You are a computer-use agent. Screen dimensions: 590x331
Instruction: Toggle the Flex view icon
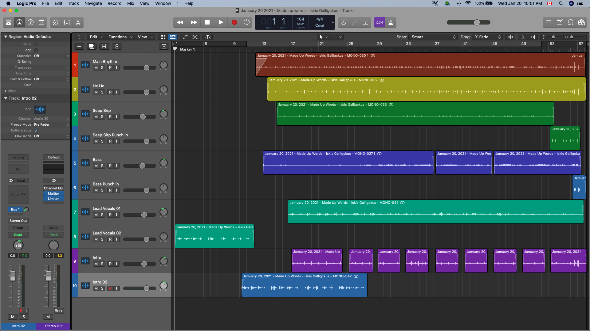(x=195, y=37)
